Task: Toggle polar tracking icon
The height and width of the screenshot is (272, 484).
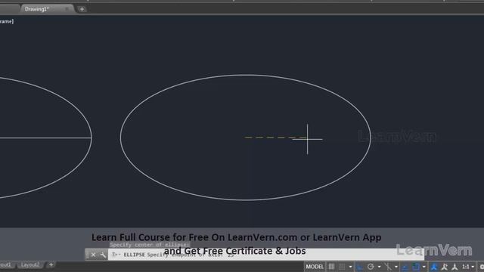Action: pos(371,267)
